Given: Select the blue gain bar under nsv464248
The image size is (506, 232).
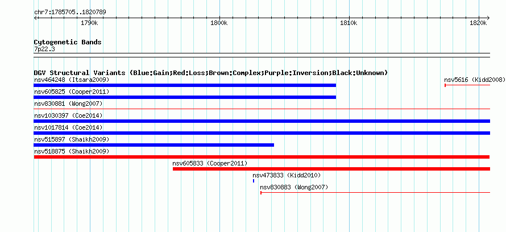Looking at the screenshot, I should (185, 85).
